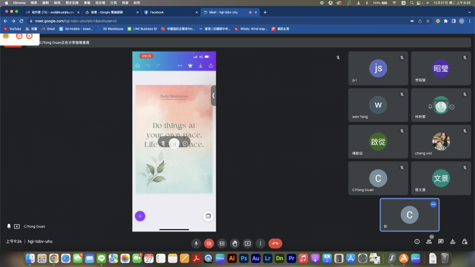Go back in Chrome
This screenshot has width=475, height=267.
pyautogui.click(x=5, y=21)
